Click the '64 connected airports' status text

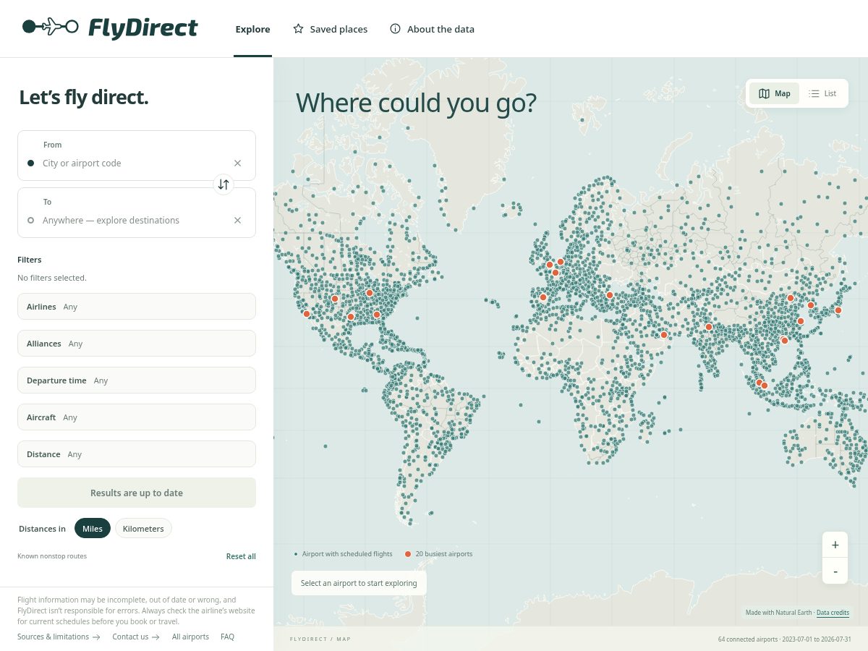pos(748,639)
